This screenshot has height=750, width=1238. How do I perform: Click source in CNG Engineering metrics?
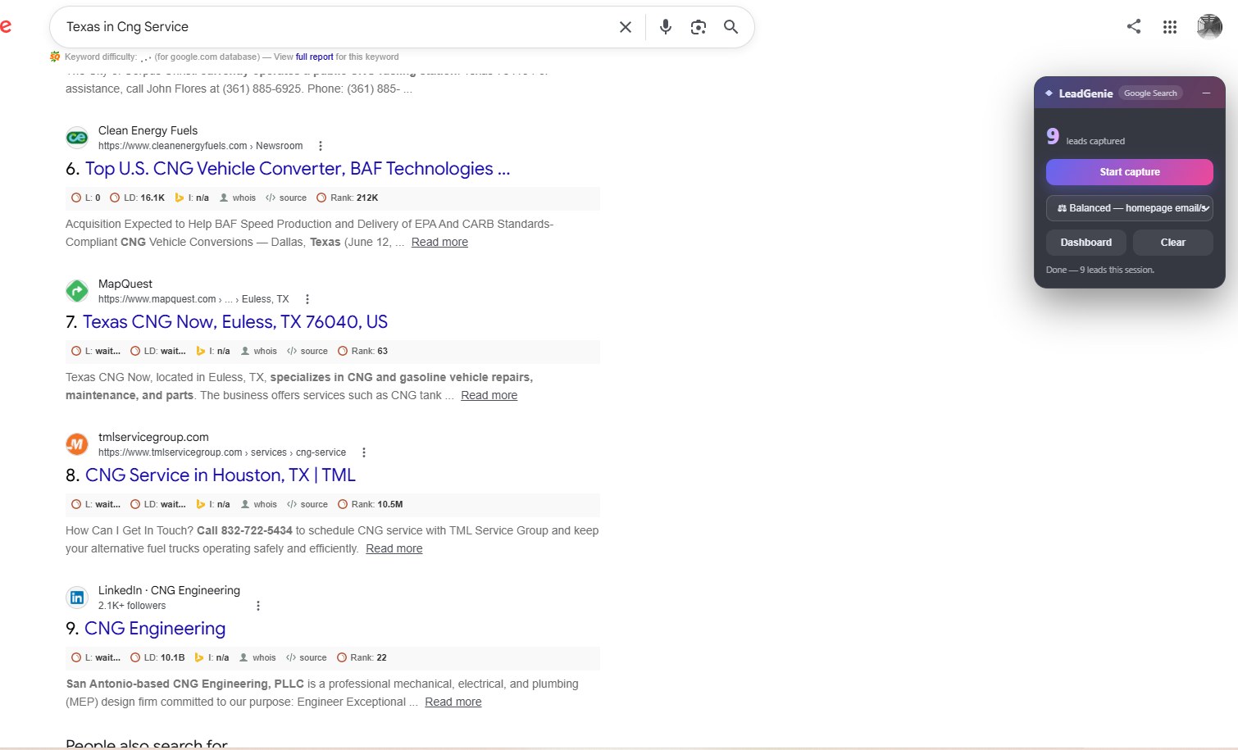307,657
